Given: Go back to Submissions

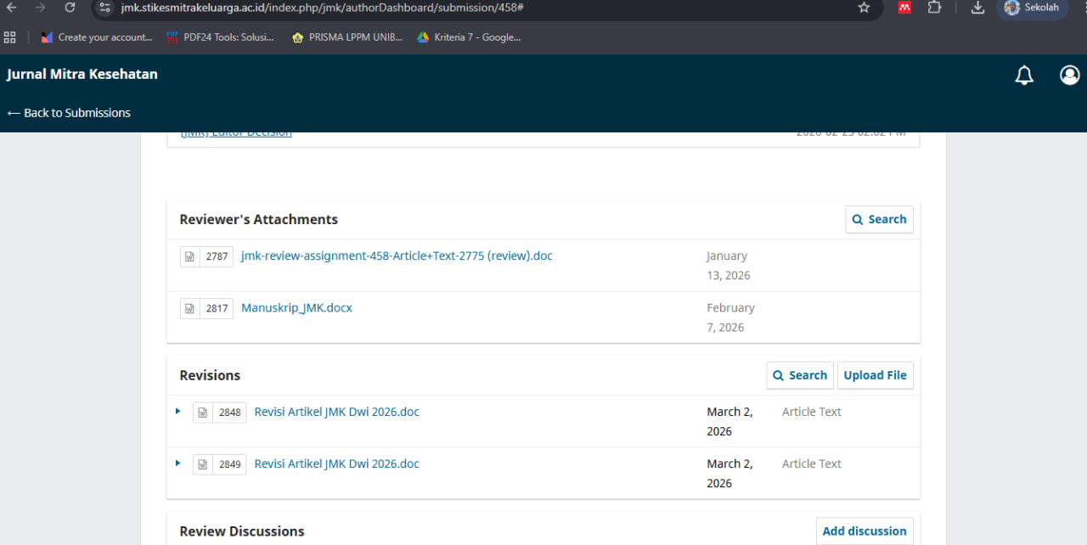Looking at the screenshot, I should (x=69, y=113).
